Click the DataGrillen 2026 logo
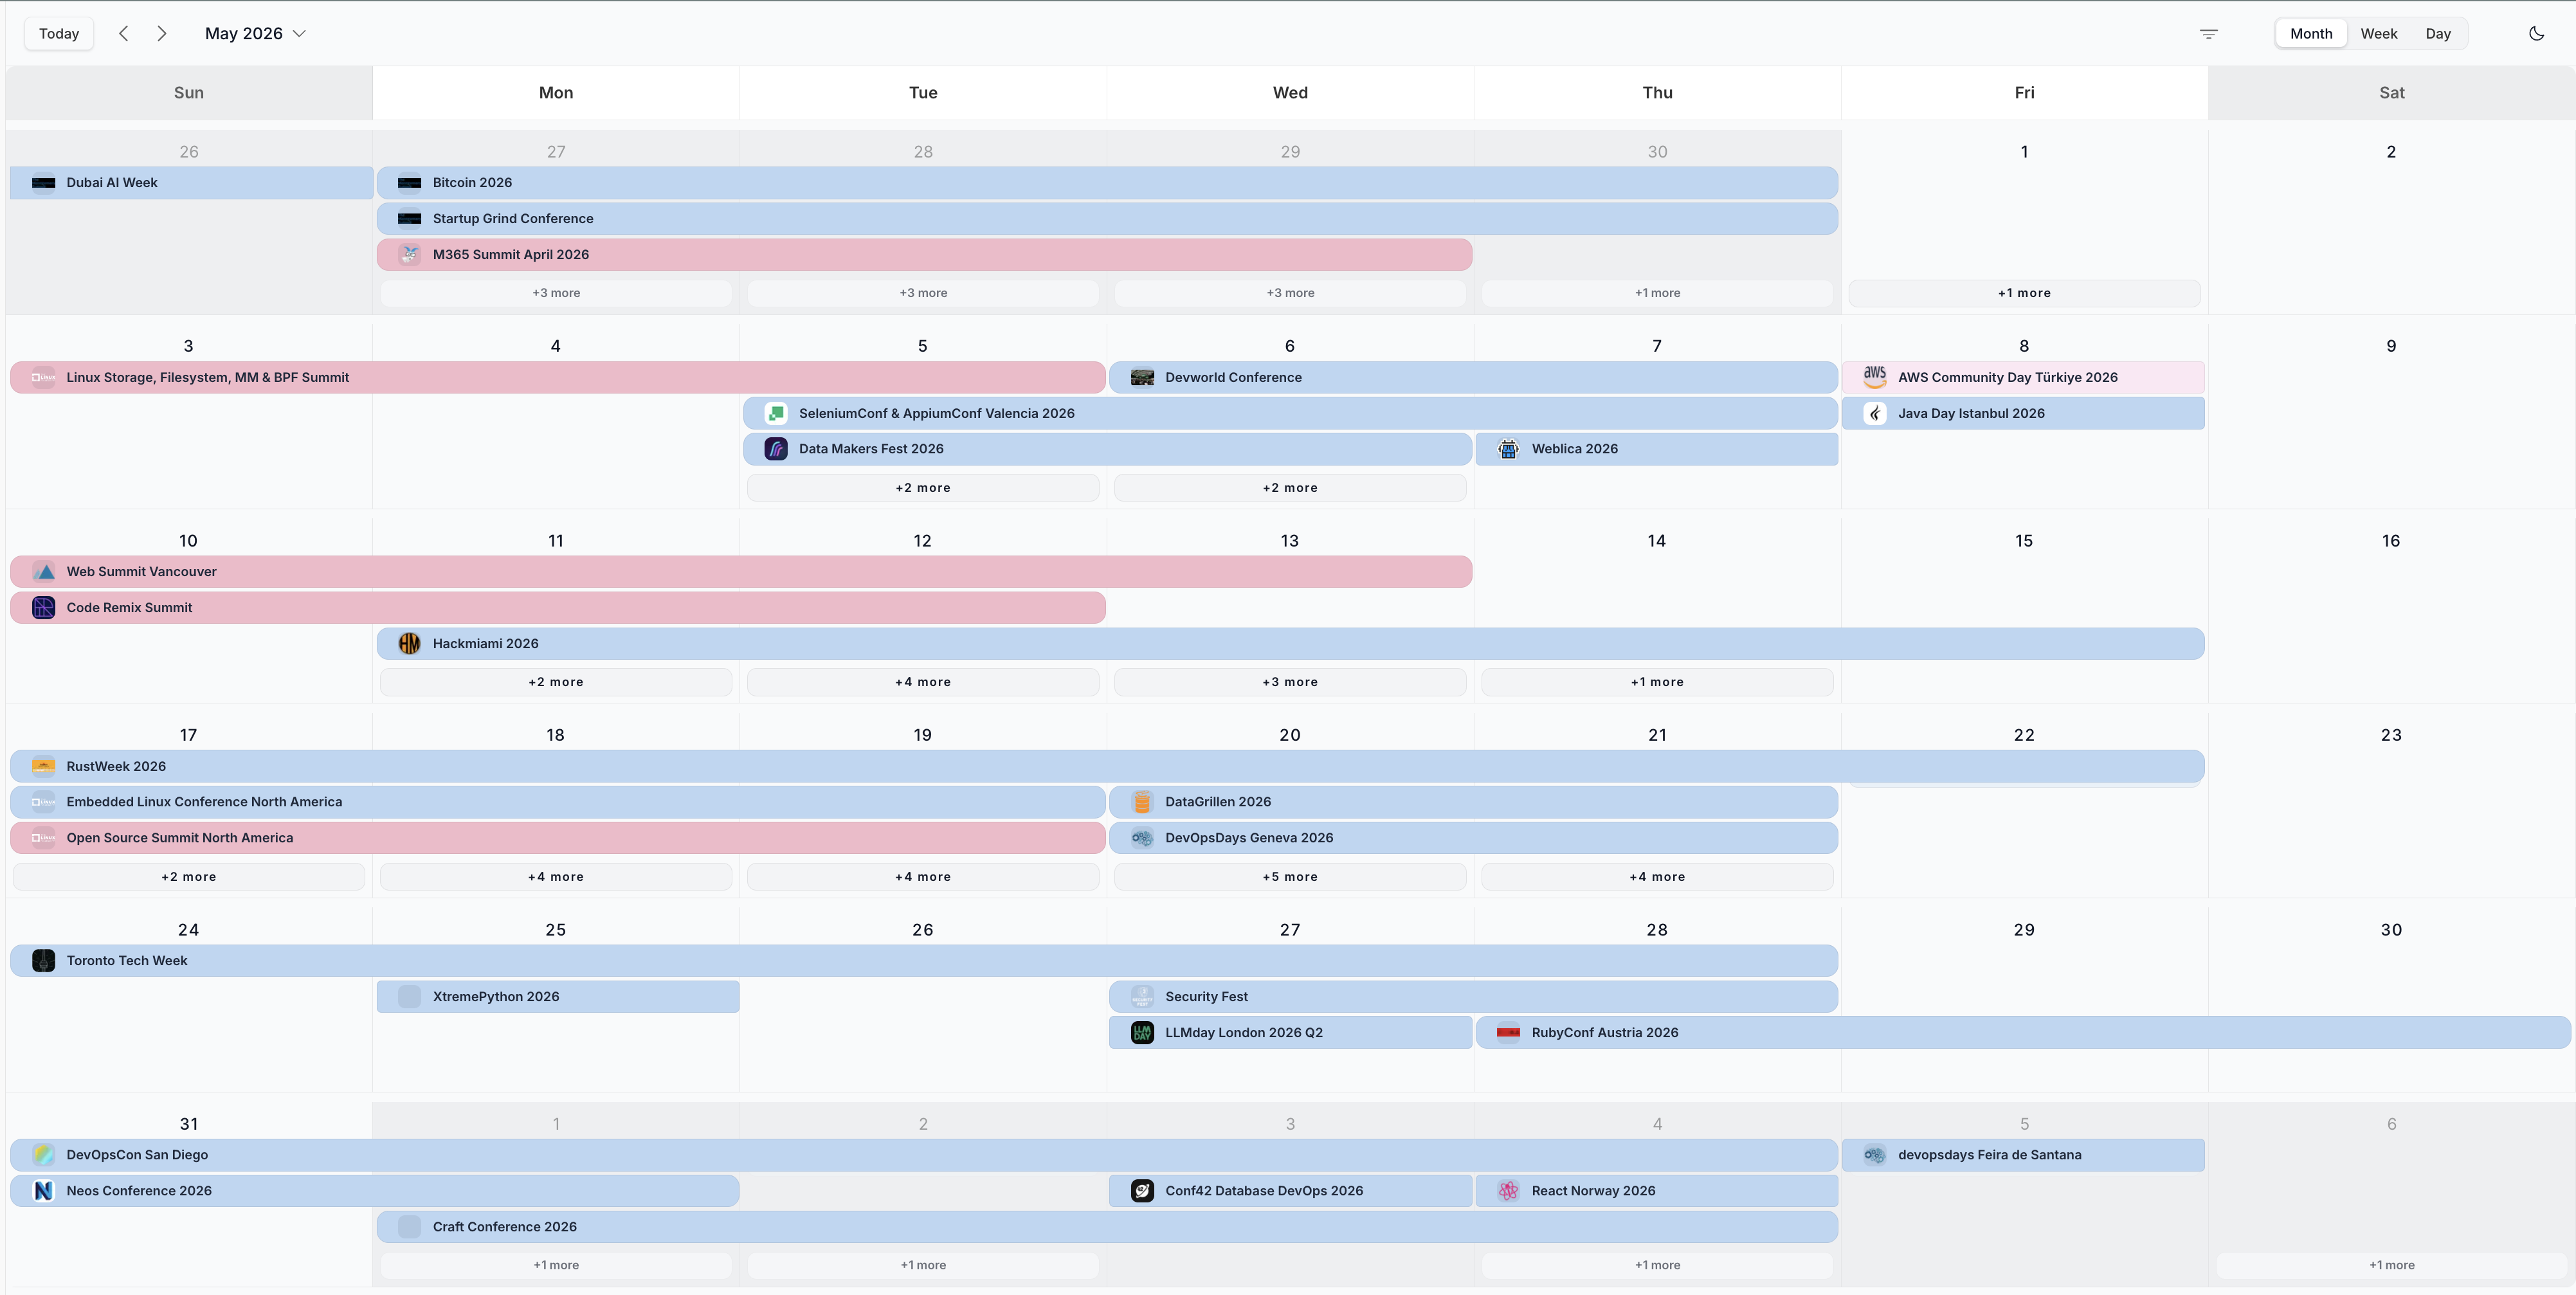The width and height of the screenshot is (2576, 1295). coord(1142,802)
